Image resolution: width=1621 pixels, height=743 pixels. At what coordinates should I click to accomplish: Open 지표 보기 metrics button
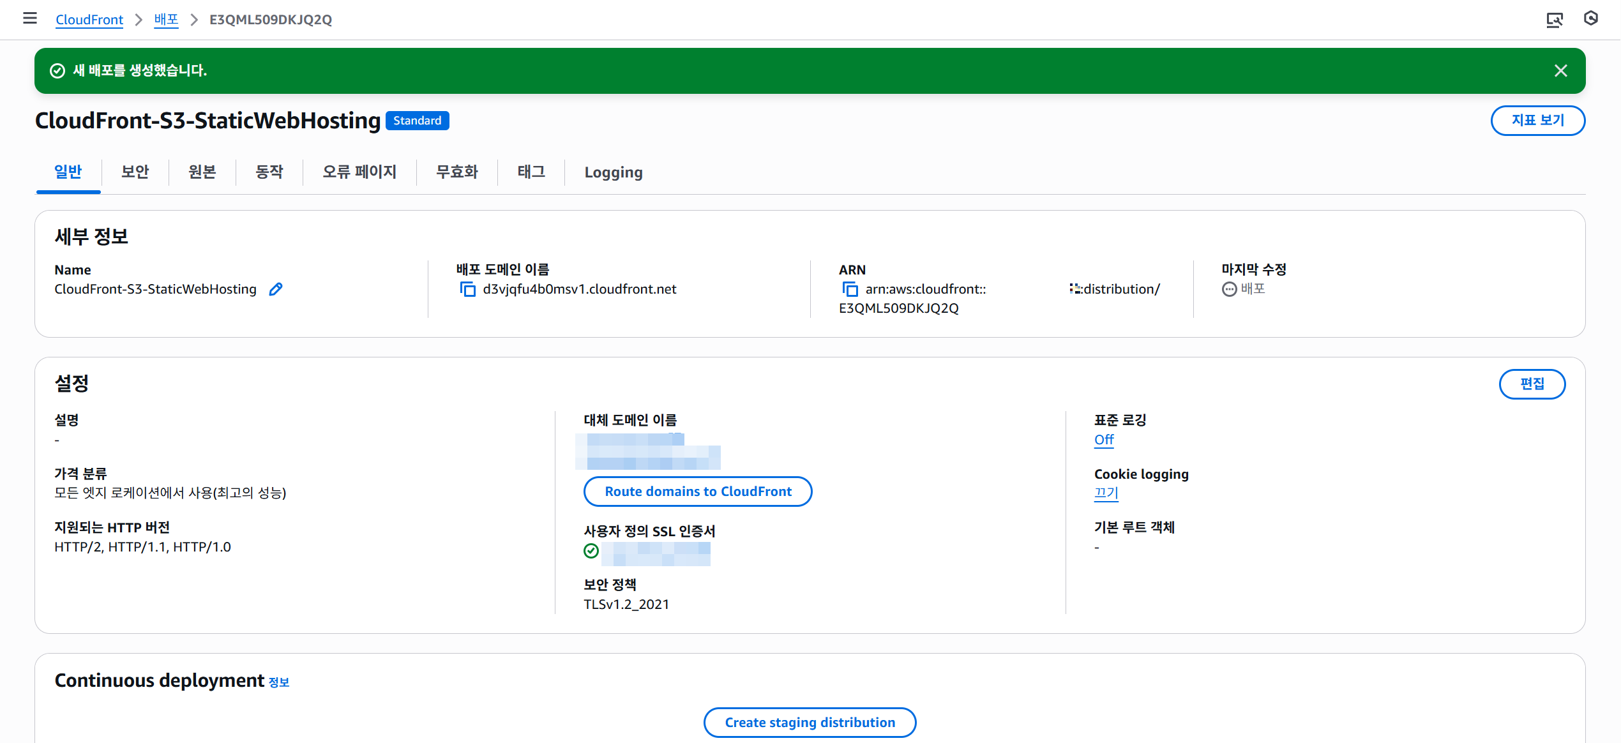(1537, 121)
